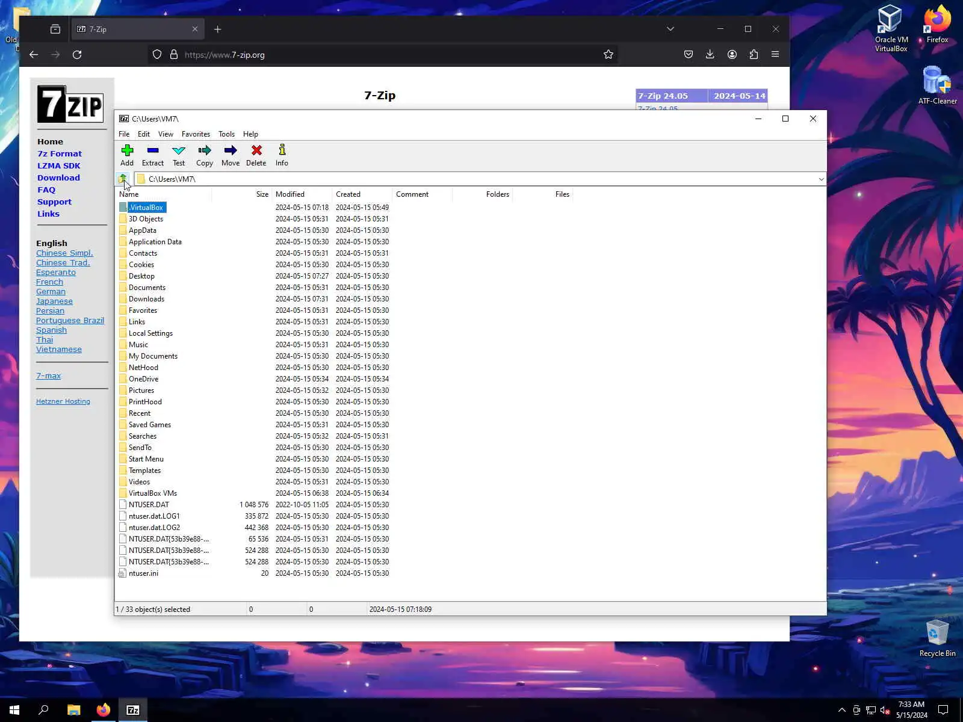Select the ntuser.ini file
Screen dimensions: 963x722
coord(143,573)
